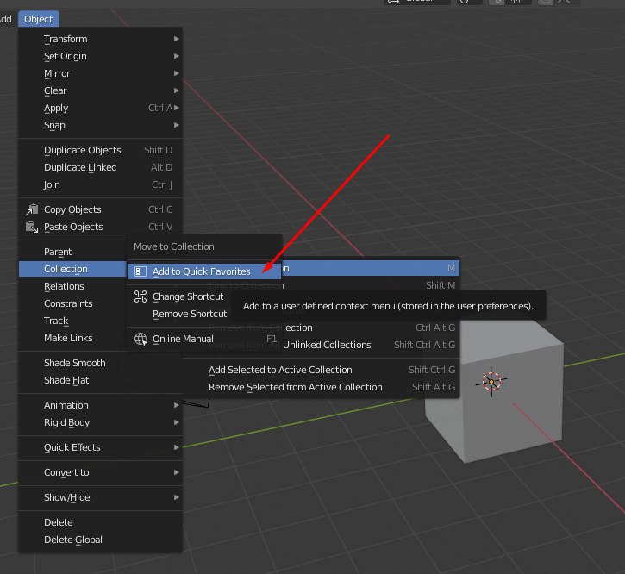Click the Copy Objects icon
Viewport: 625px width, 574px height.
32,209
